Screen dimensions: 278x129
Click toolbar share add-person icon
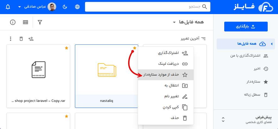point(31,39)
